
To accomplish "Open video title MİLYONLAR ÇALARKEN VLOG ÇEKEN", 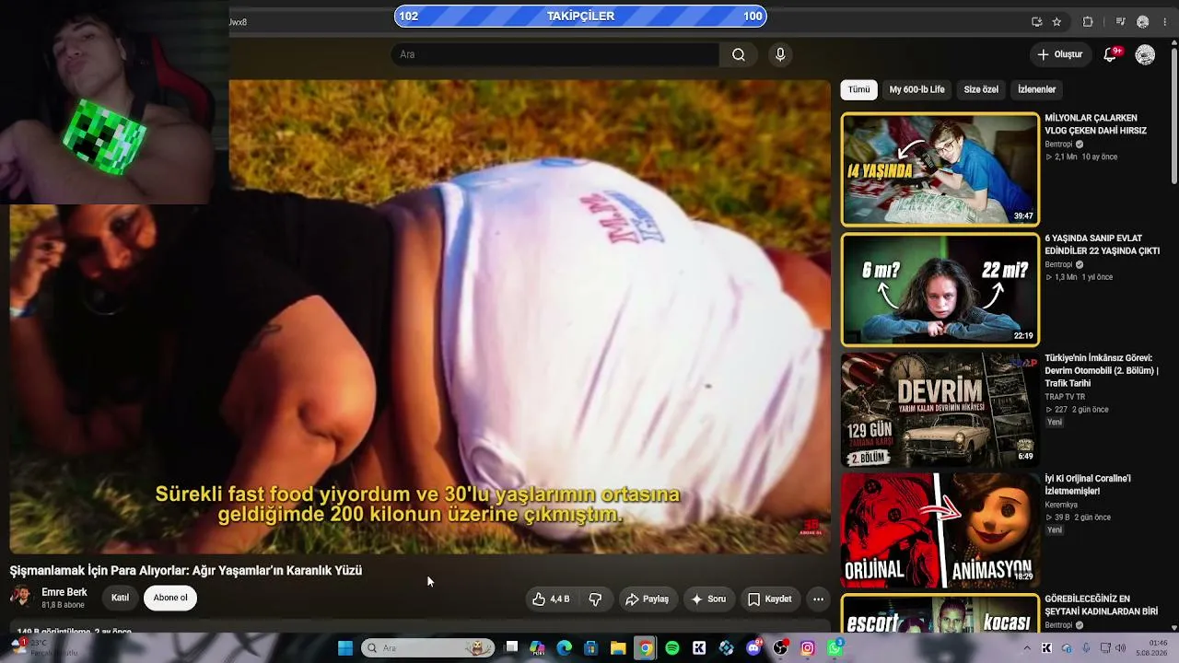I will click(1095, 124).
